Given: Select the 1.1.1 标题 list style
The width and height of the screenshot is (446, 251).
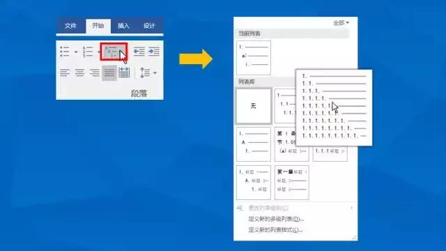Looking at the screenshot, I should (330, 153).
